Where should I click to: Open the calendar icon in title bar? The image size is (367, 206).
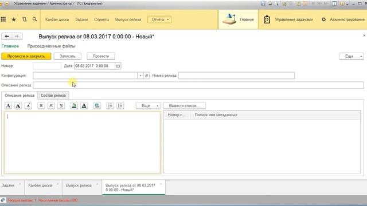point(305,3)
